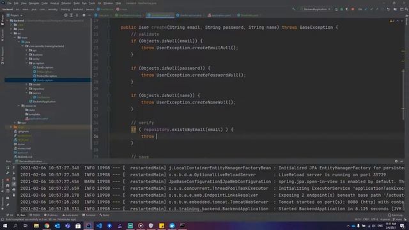Viewport: 409px width, 230px height.
Task: Hide the Run tool window
Action: 402,161
